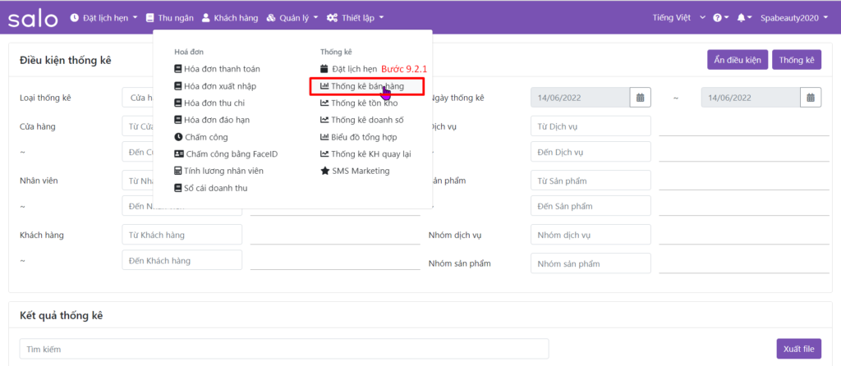Open the Tiếng Việt language selector
The width and height of the screenshot is (841, 366).
click(x=678, y=18)
